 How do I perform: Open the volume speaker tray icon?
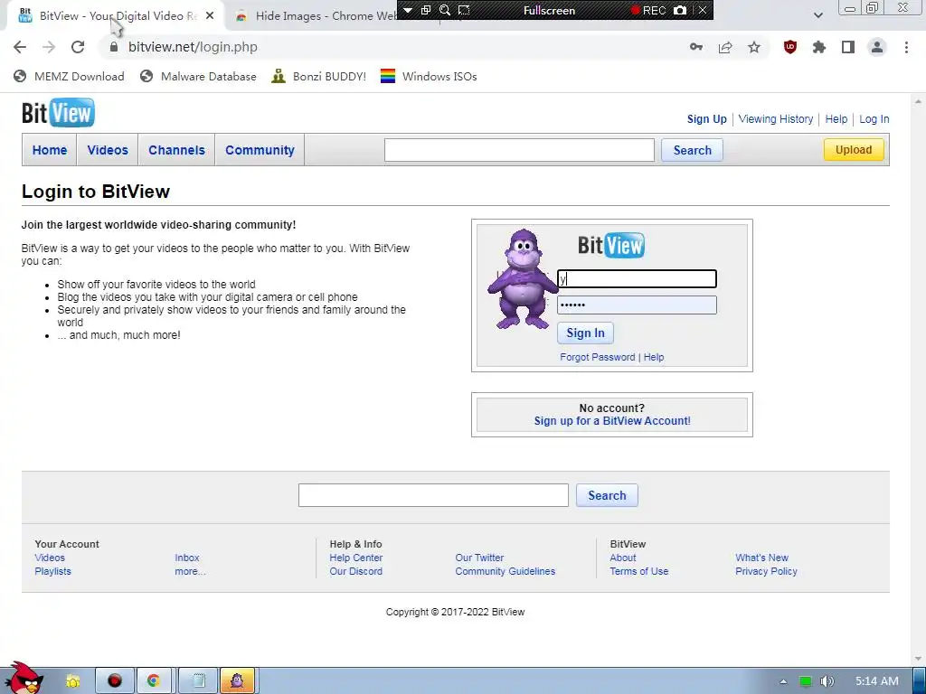(x=827, y=681)
